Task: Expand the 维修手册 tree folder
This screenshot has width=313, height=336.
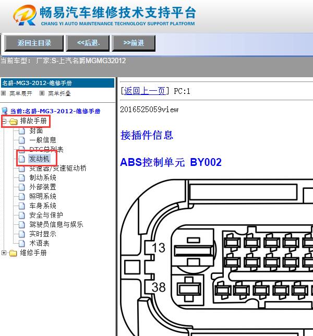Action: [x=4, y=253]
